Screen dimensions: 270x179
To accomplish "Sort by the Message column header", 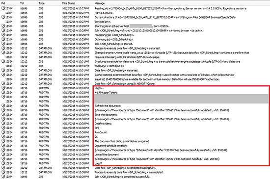I will [100, 3].
